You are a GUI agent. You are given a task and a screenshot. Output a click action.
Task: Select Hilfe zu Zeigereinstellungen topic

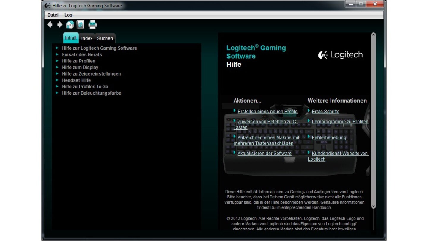click(x=92, y=74)
